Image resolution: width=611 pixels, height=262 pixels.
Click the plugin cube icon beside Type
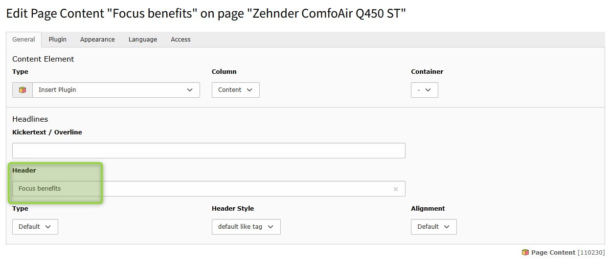tap(23, 90)
